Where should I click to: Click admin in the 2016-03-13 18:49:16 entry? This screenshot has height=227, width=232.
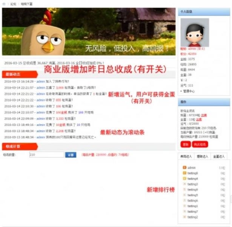click(41, 125)
